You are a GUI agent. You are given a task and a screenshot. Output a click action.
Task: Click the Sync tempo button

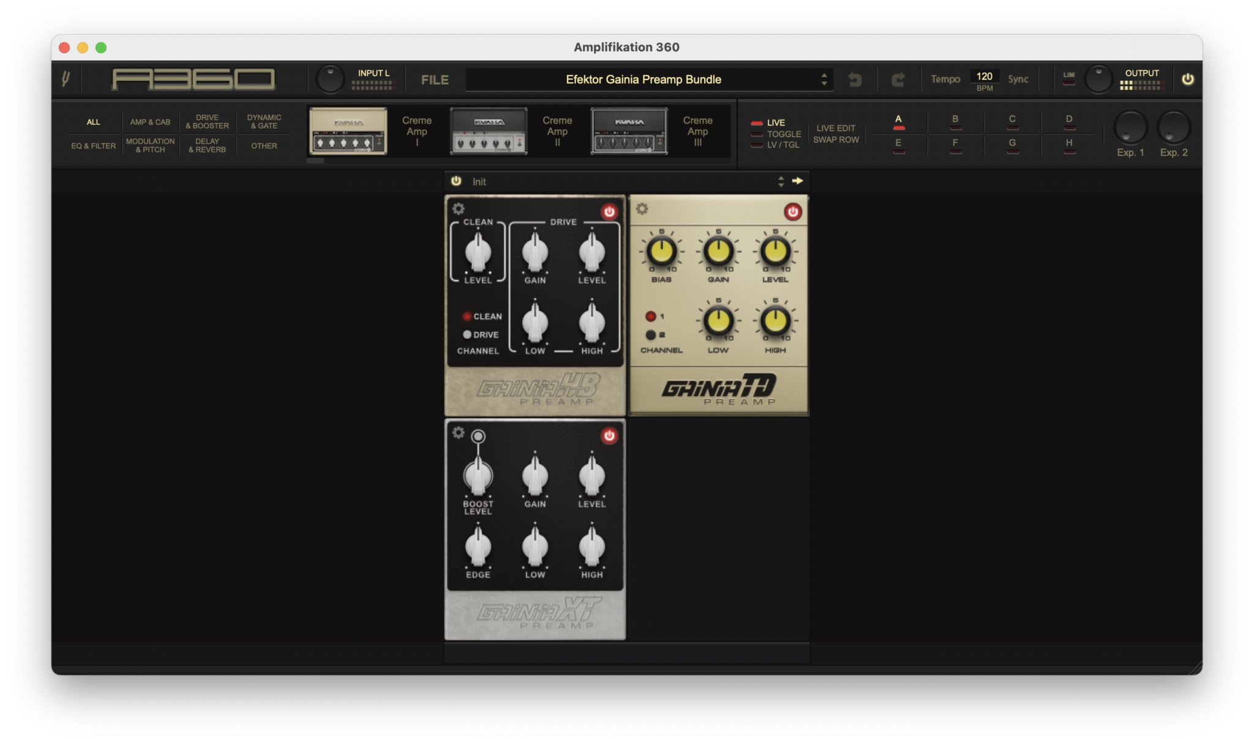[1018, 79]
